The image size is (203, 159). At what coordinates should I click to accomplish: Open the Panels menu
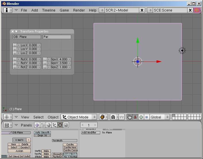(x=26, y=125)
